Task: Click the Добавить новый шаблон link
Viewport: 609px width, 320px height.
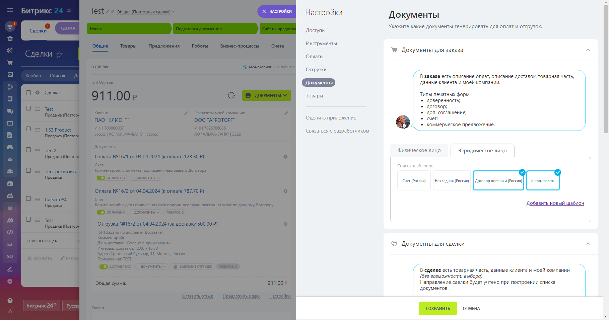Action: click(555, 203)
